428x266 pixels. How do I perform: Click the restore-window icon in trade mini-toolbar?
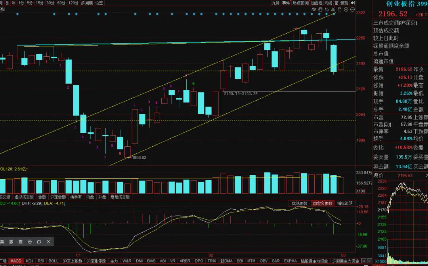(39, 242)
